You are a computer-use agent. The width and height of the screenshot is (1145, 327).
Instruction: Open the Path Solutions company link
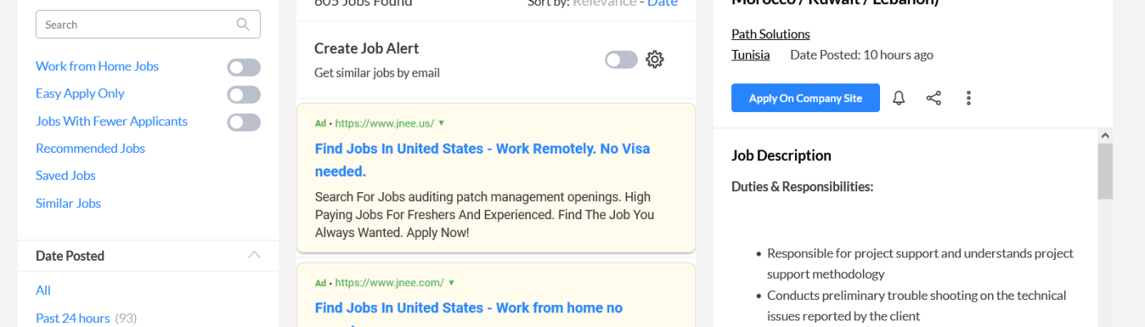tap(770, 34)
